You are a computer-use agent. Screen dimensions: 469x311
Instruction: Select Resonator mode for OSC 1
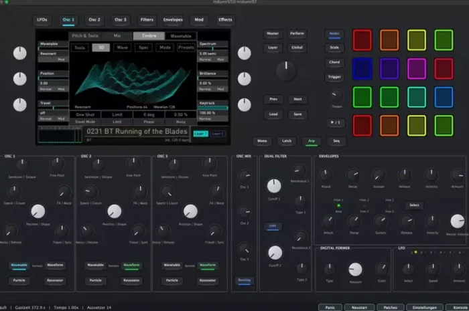pos(55,280)
